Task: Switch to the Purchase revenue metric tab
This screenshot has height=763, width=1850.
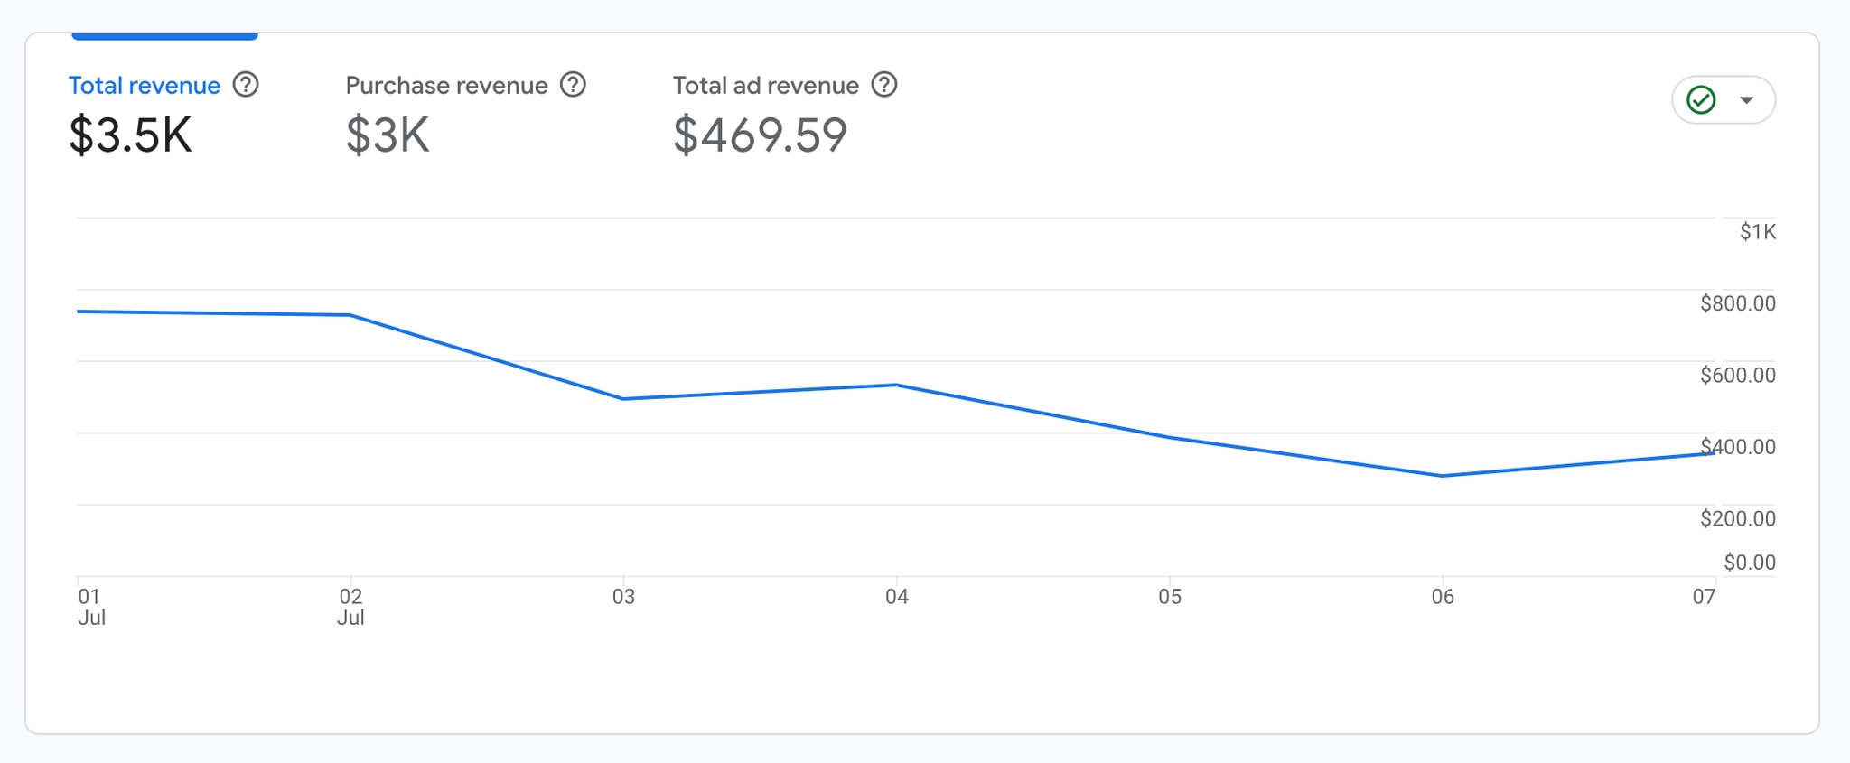Action: tap(446, 86)
